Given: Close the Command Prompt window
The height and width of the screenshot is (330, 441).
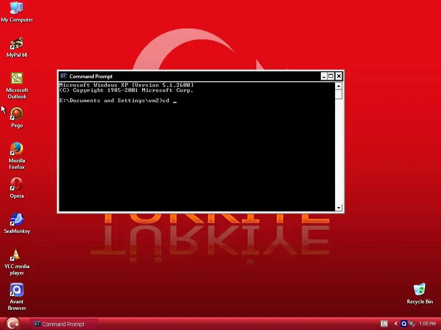Looking at the screenshot, I should (339, 76).
